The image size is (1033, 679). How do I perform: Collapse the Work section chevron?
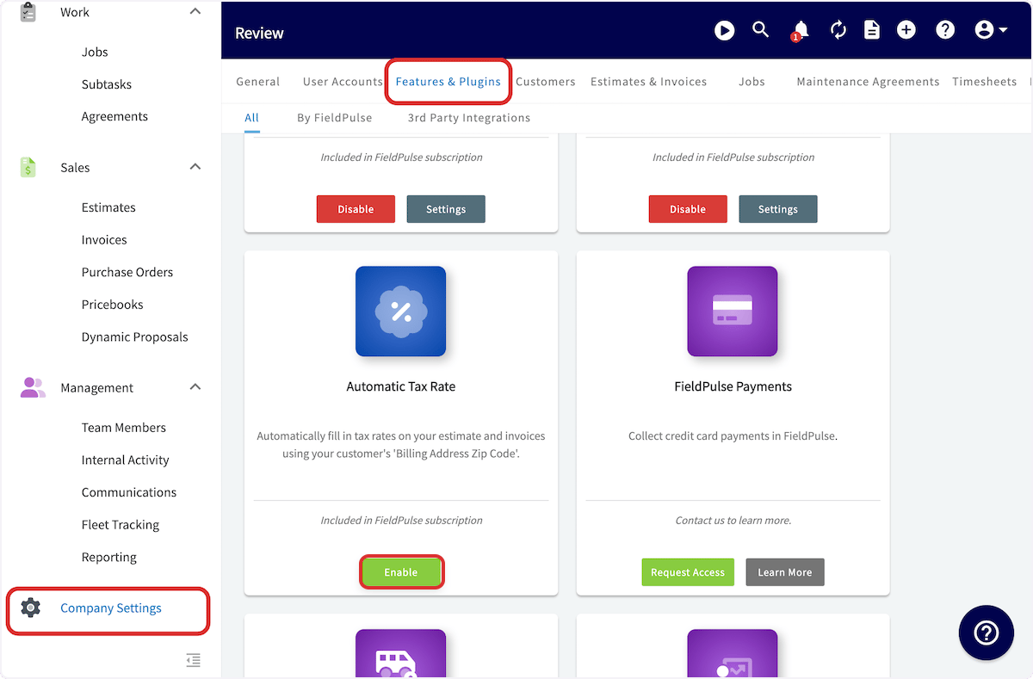195,11
